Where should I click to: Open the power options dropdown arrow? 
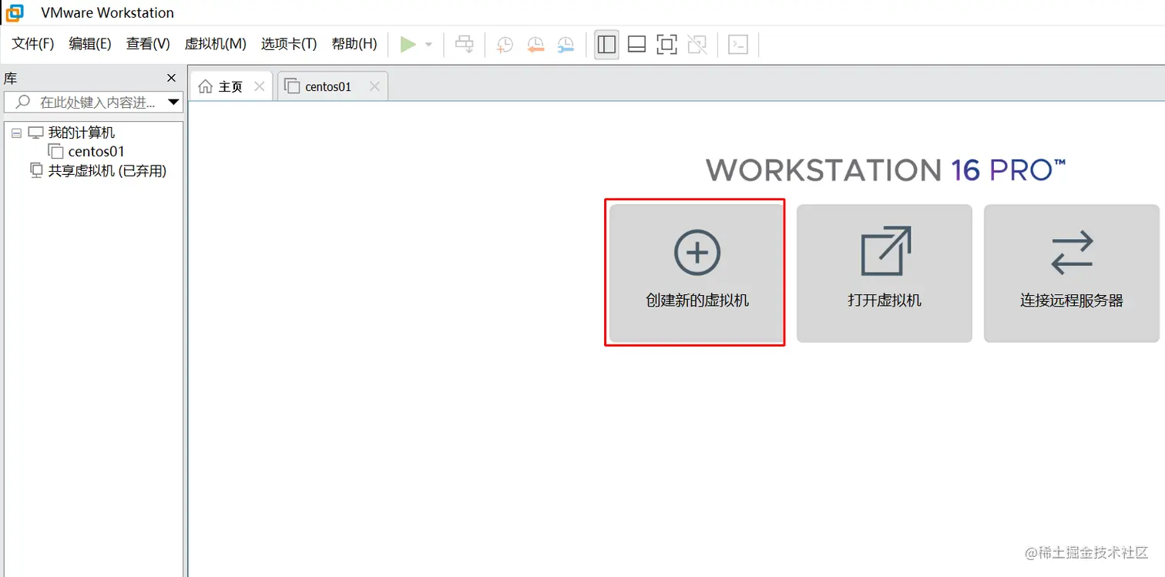(429, 45)
